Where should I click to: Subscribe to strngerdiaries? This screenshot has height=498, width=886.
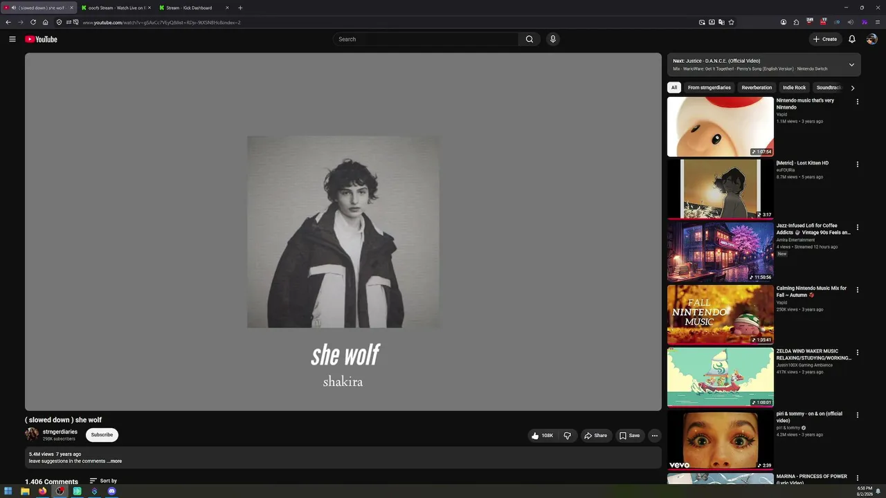pyautogui.click(x=102, y=435)
